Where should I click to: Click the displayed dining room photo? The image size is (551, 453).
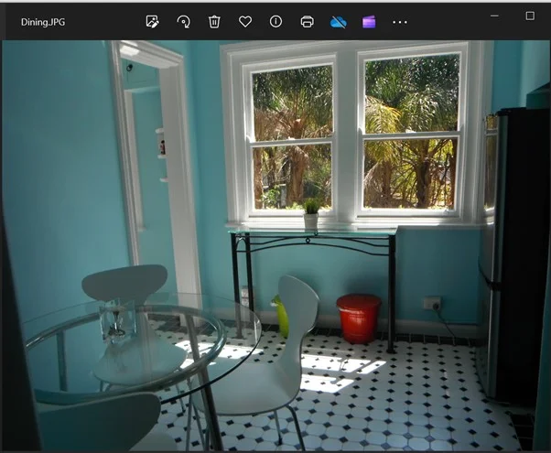[275, 245]
